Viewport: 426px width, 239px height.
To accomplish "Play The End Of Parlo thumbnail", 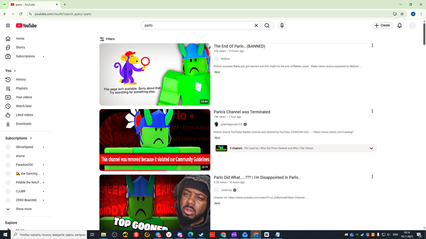I will tap(155, 74).
